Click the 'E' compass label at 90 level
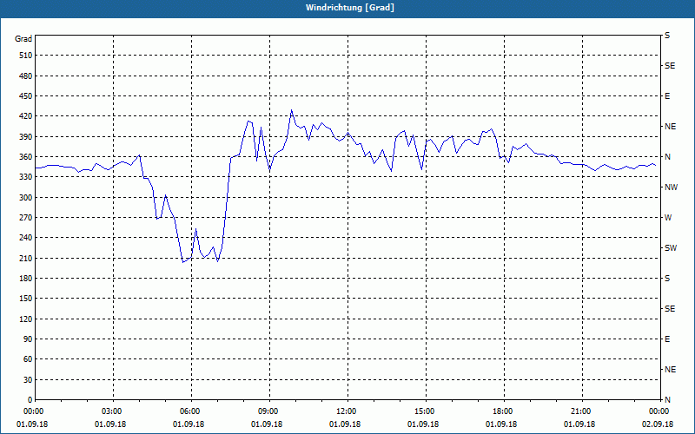 668,339
